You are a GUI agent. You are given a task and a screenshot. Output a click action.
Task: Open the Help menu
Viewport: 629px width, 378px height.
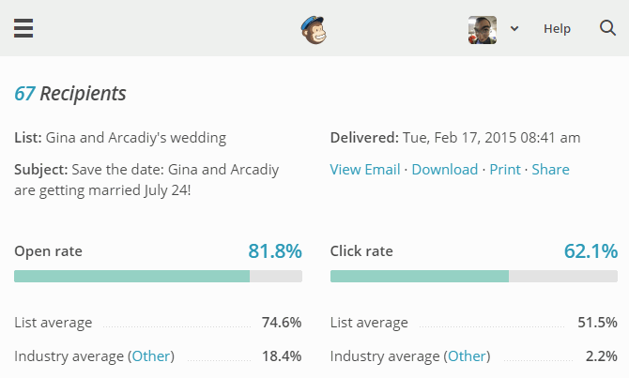pos(557,28)
